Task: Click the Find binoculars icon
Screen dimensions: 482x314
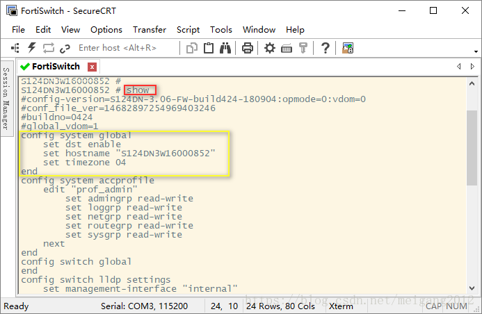Action: (x=225, y=48)
